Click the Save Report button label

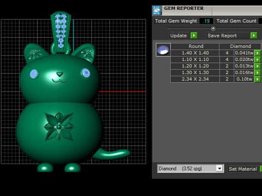(x=222, y=35)
